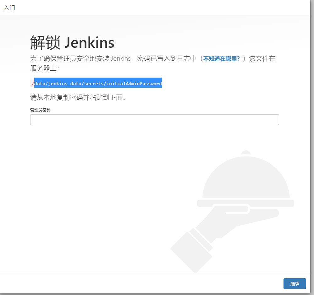314x295 pixels.
Task: Click the 入门 title in the header
Action: tap(9, 8)
